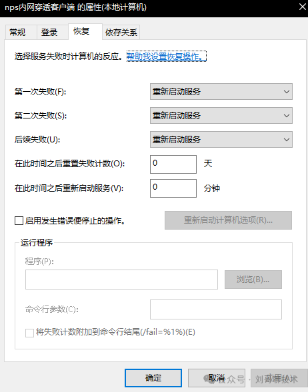The width and height of the screenshot is (308, 392).
Task: Expand the 第二次失败 action dropdown
Action: [221, 116]
